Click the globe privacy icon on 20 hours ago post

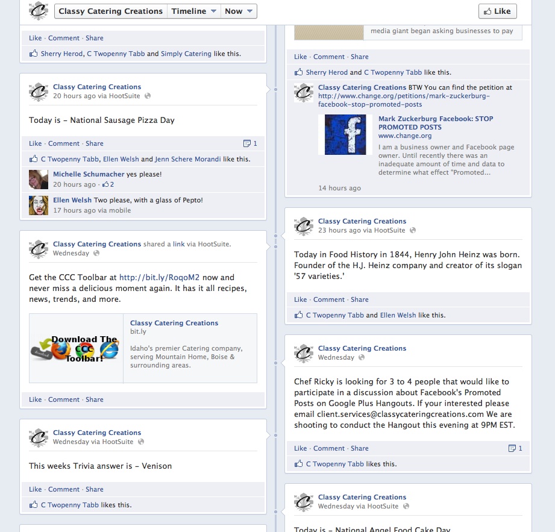tap(148, 96)
